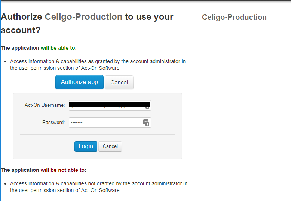
Task: Click the Act-On Username label
Action: [45, 105]
